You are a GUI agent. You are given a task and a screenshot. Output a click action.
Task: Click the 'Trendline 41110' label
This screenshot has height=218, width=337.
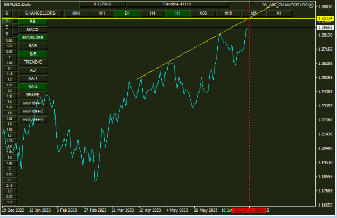(x=177, y=4)
